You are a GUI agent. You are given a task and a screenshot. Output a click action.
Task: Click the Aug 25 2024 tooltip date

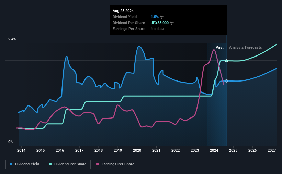123,11
